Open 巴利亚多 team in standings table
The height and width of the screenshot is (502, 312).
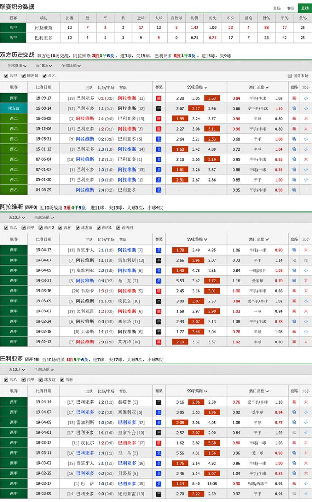(x=43, y=38)
